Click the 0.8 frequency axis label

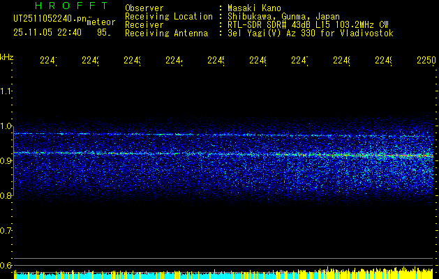coord(6,195)
